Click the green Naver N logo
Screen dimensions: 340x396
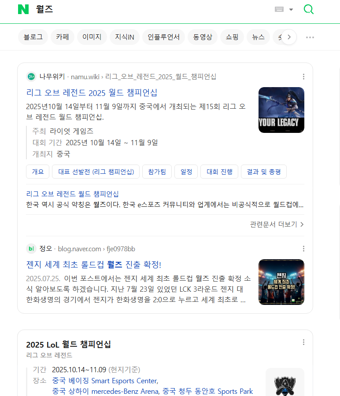23,9
